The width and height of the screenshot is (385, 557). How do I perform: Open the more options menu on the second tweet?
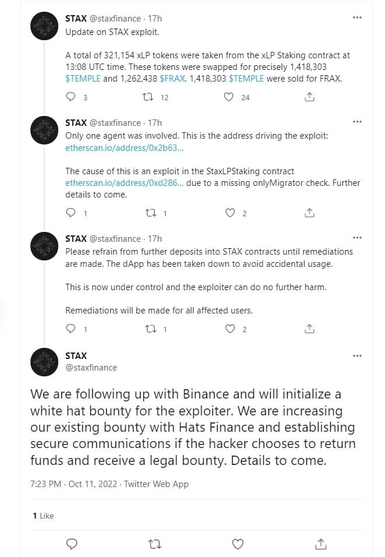[356, 121]
